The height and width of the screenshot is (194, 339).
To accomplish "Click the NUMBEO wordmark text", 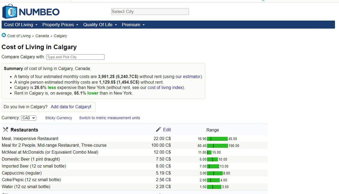I will coord(39,12).
